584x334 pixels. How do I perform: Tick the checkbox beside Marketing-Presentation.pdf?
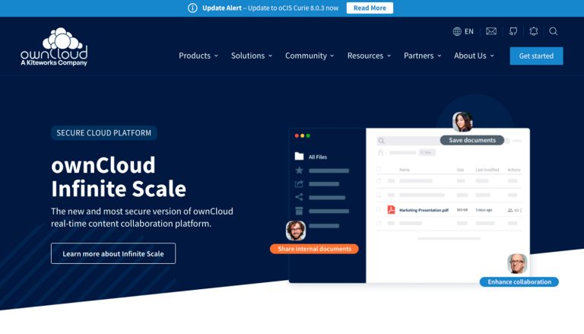click(379, 210)
